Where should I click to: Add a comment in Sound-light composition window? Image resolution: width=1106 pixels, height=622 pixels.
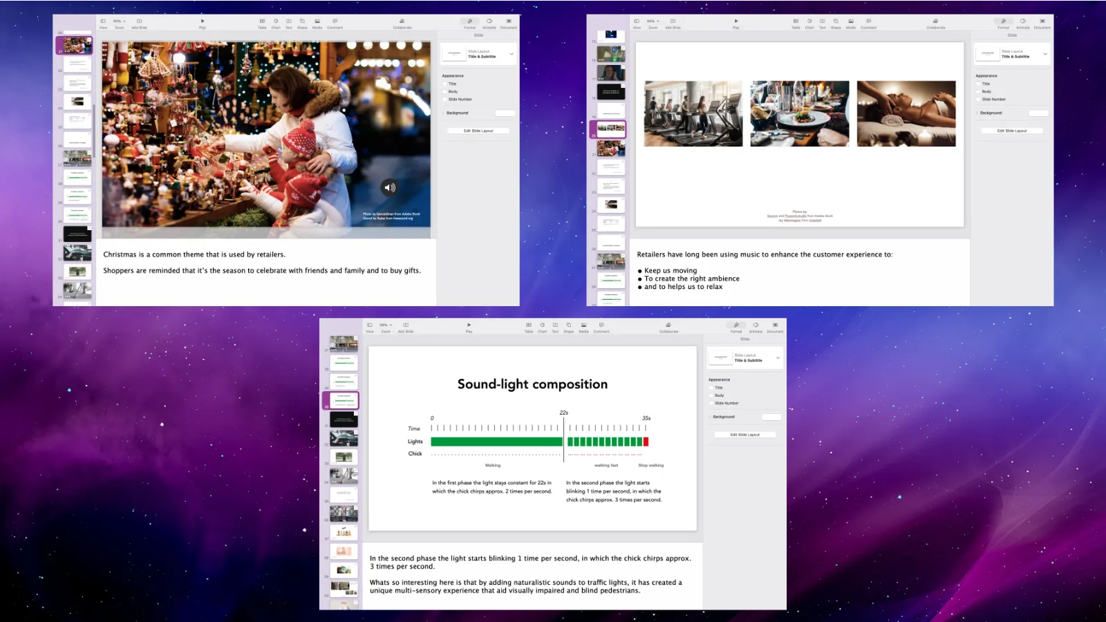(601, 328)
